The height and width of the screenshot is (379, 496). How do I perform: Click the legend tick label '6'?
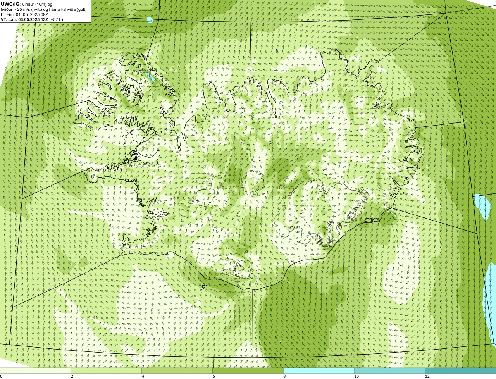[x=214, y=376]
